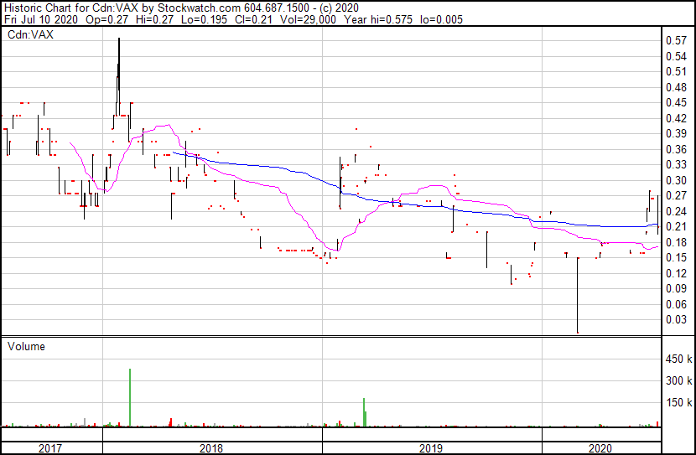696x455 pixels.
Task: Click the Volume panel label
Action: 26,346
